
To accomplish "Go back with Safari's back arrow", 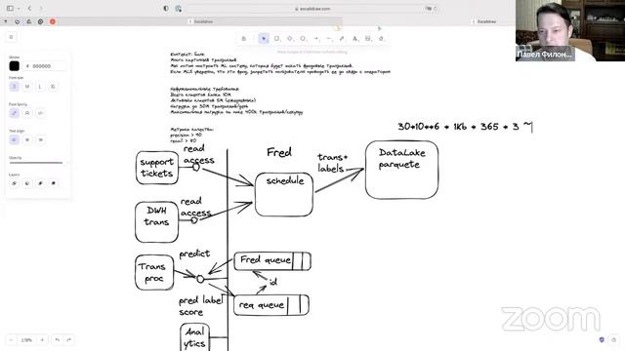I will pyautogui.click(x=29, y=9).
